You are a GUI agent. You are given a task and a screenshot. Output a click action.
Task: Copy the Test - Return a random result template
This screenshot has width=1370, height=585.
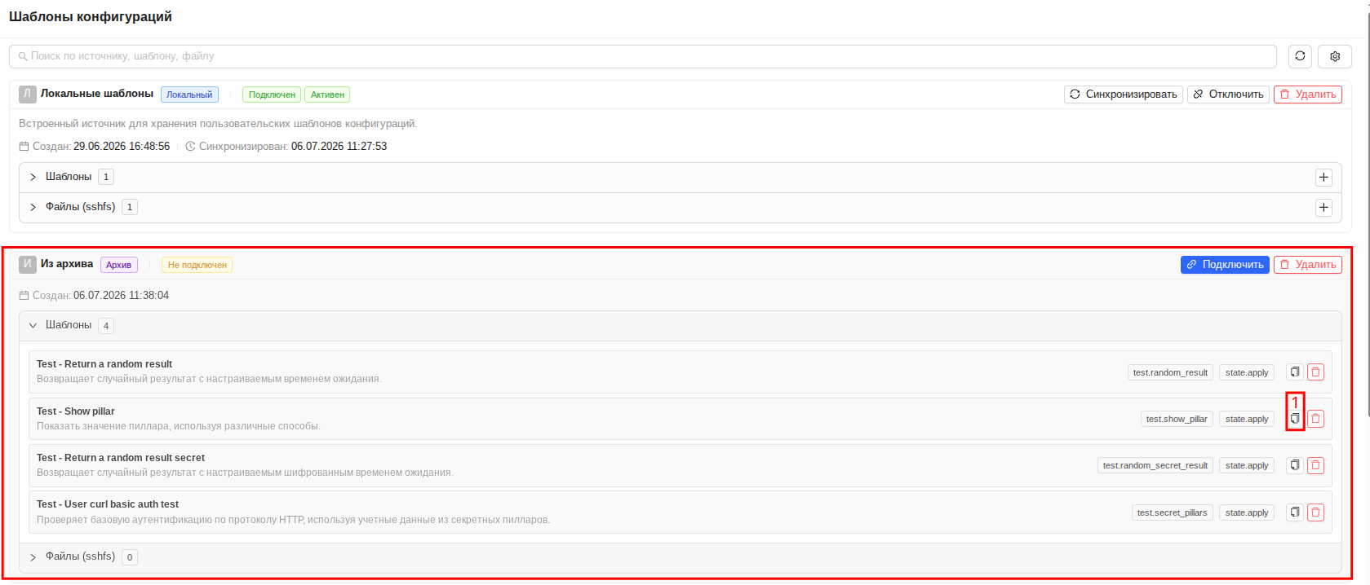click(1295, 372)
